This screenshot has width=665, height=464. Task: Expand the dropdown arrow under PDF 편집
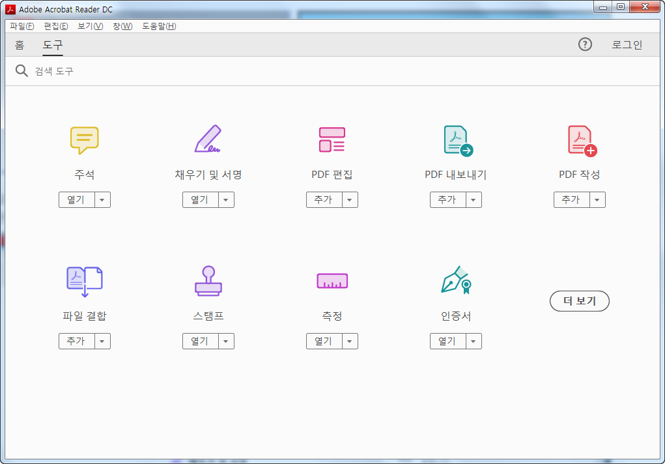point(350,200)
